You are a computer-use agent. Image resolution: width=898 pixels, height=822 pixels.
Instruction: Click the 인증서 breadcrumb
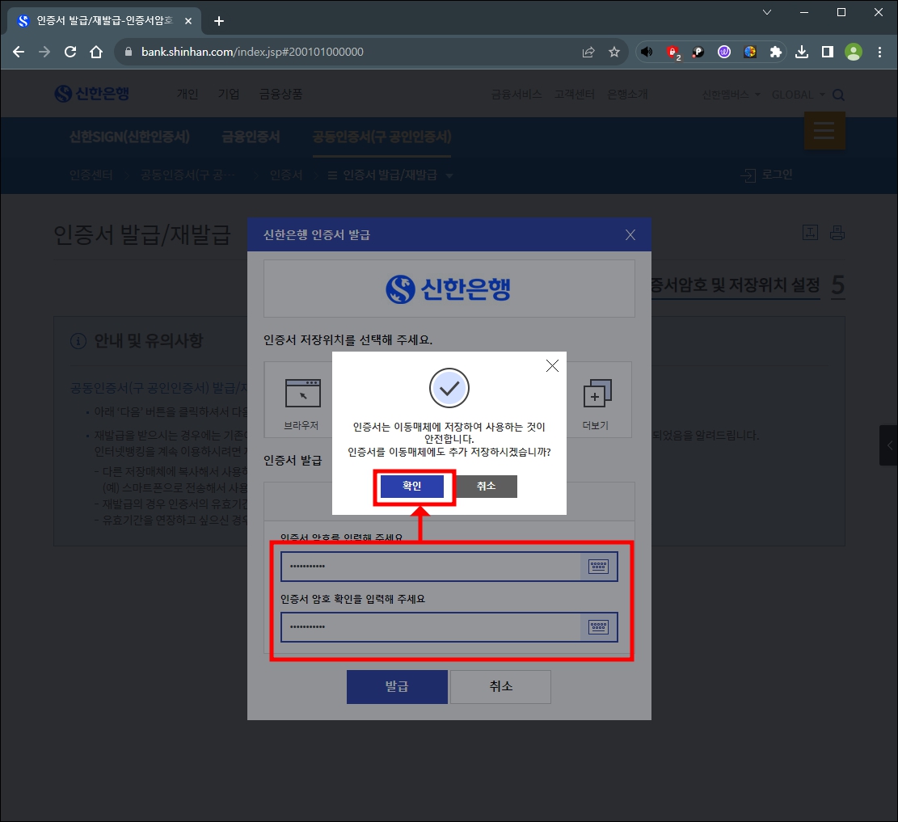[286, 175]
